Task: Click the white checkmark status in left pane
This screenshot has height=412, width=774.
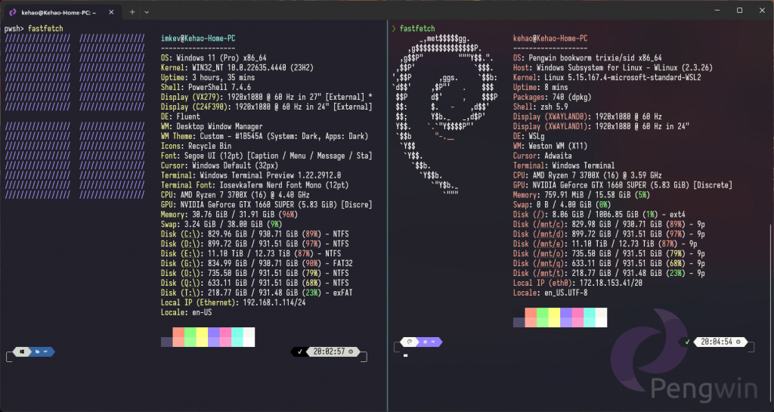Action: pyautogui.click(x=299, y=352)
